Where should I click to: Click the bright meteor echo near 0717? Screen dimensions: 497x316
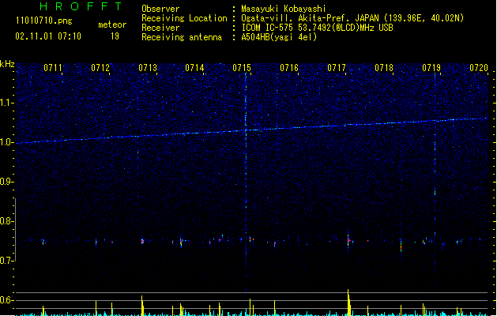(348, 241)
